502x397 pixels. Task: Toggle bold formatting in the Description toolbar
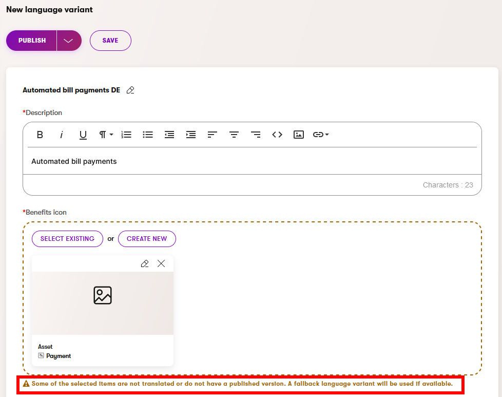click(x=40, y=135)
